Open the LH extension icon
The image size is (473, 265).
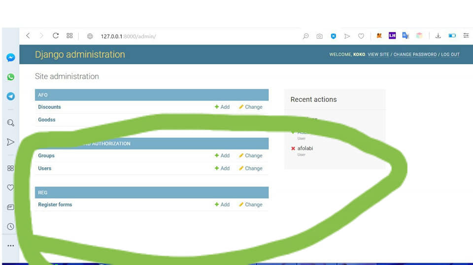[392, 35]
